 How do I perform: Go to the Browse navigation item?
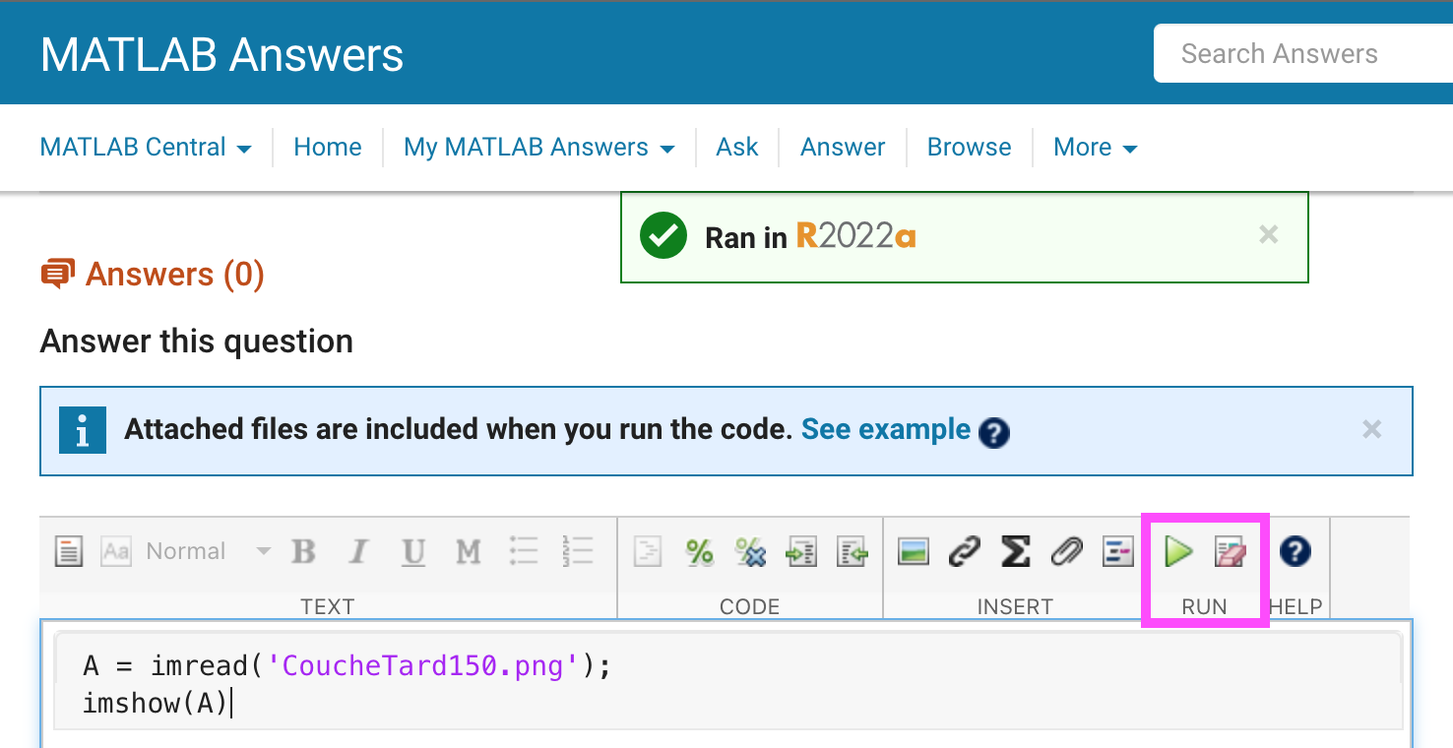coord(969,148)
